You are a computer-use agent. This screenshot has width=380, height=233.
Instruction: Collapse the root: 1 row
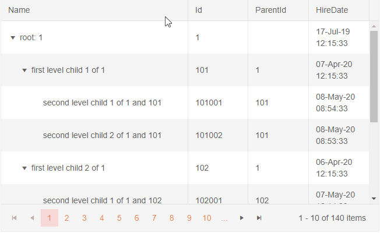click(x=13, y=37)
